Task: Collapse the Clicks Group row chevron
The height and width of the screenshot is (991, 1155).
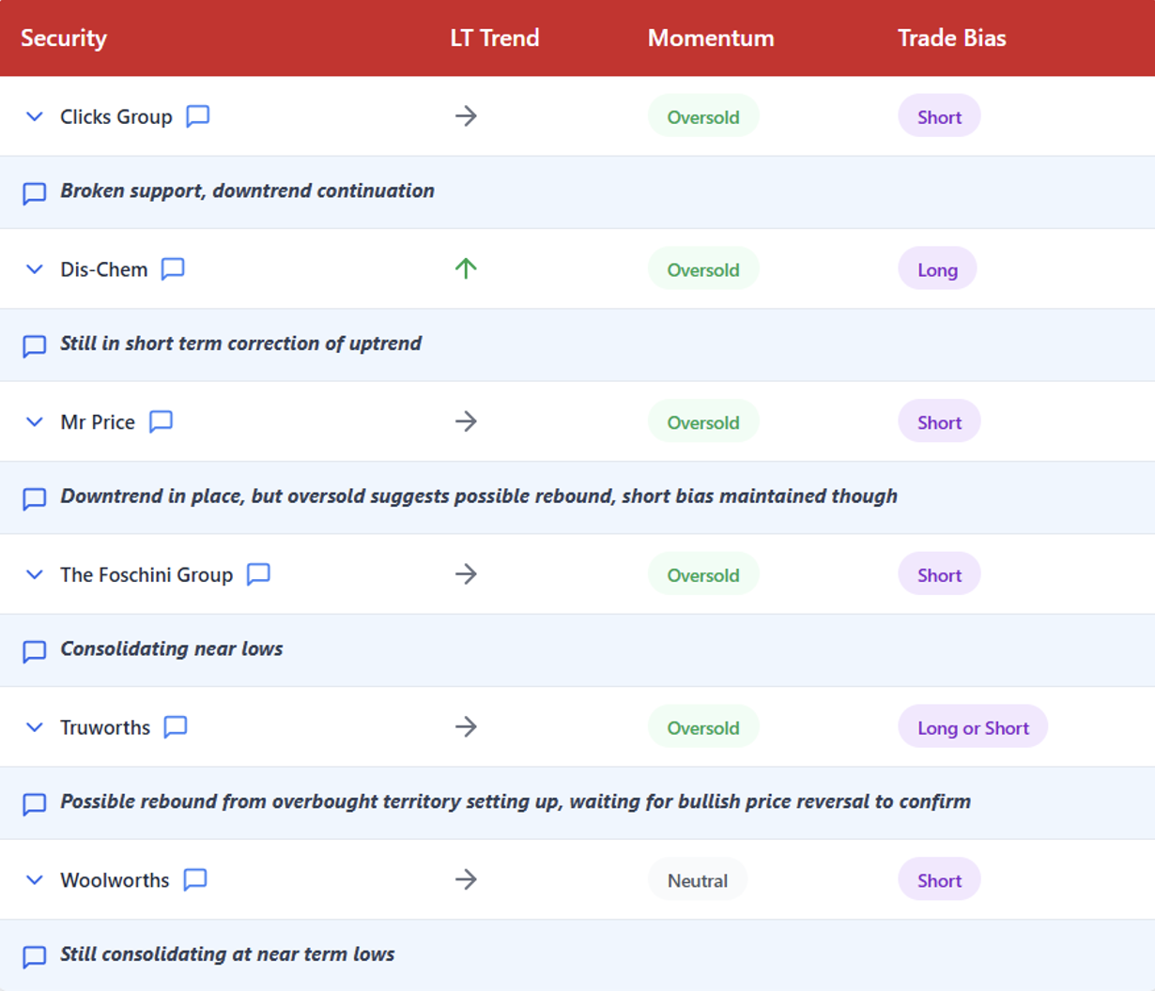Action: tap(35, 116)
